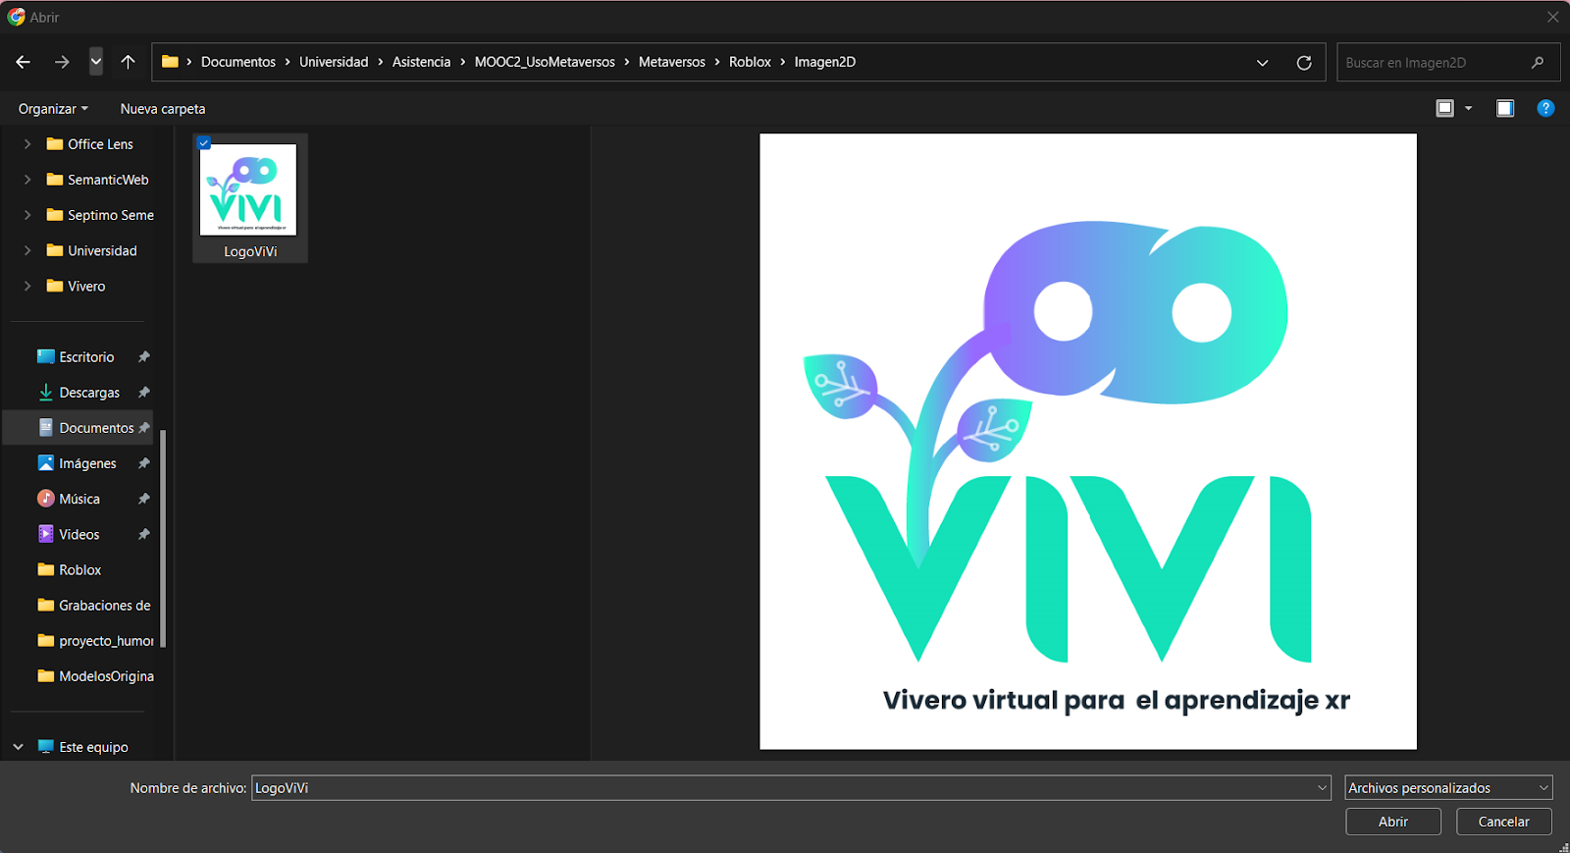Screen dimensions: 1570x853
Task: Toggle the preview pane button
Action: [1504, 109]
